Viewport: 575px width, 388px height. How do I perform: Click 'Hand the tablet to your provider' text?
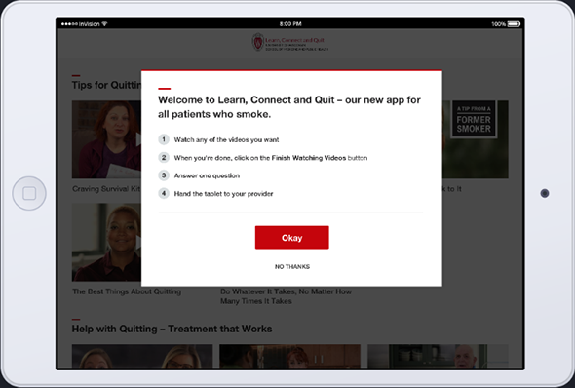tap(223, 194)
